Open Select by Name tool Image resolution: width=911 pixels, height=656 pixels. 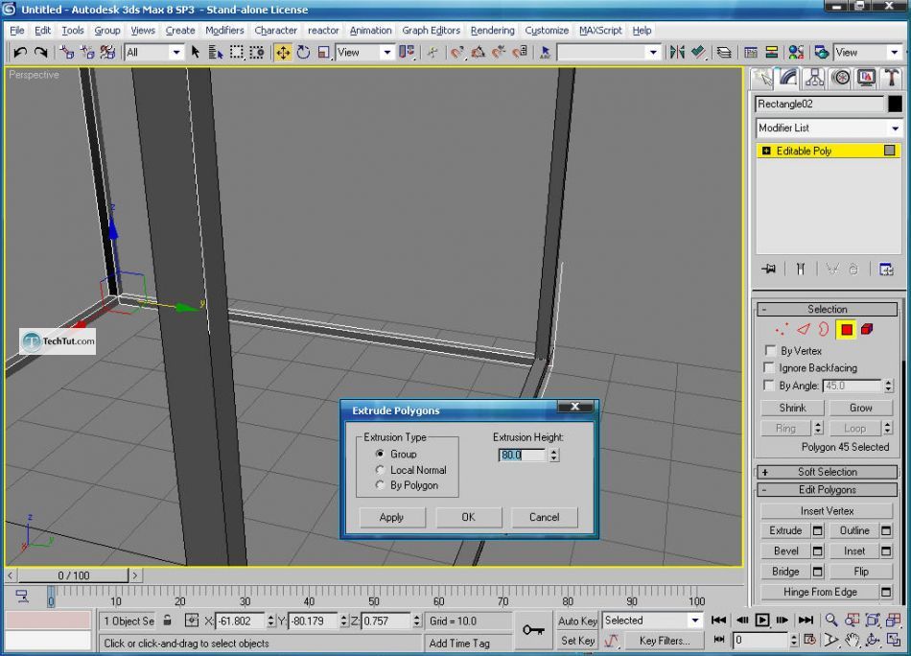216,53
